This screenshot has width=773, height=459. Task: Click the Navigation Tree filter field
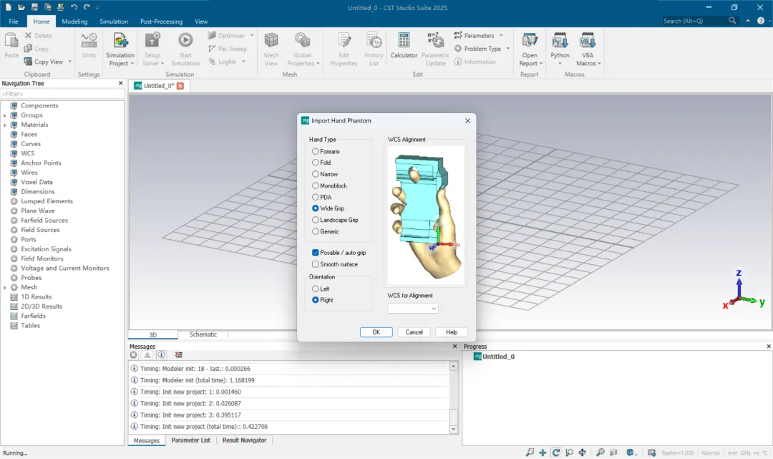pyautogui.click(x=62, y=94)
